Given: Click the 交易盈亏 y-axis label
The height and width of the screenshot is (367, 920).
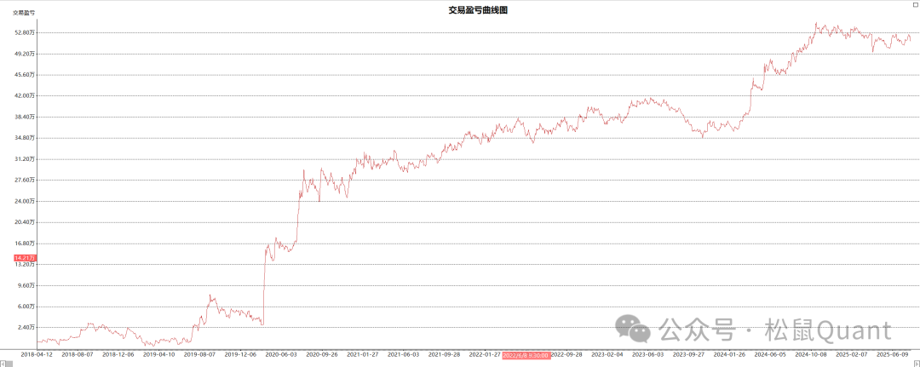Looking at the screenshot, I should click(x=24, y=14).
